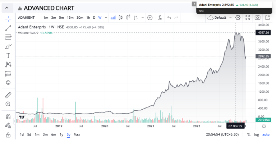Select the ruler measure tool
Screen dimensions: 276x142
tap(8, 95)
